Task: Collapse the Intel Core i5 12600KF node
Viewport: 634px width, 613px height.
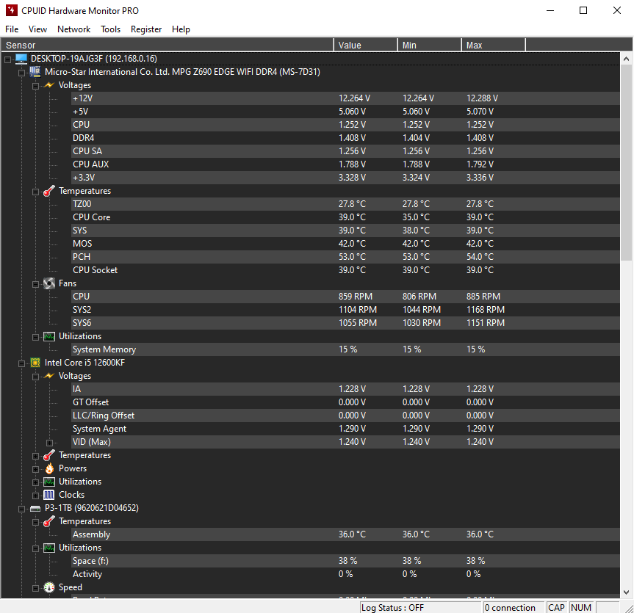Action: (x=21, y=363)
